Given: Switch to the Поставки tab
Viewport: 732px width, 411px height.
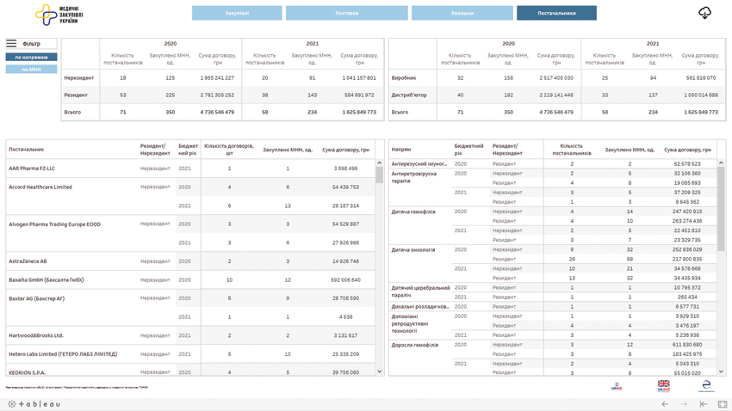Looking at the screenshot, I should coord(346,13).
